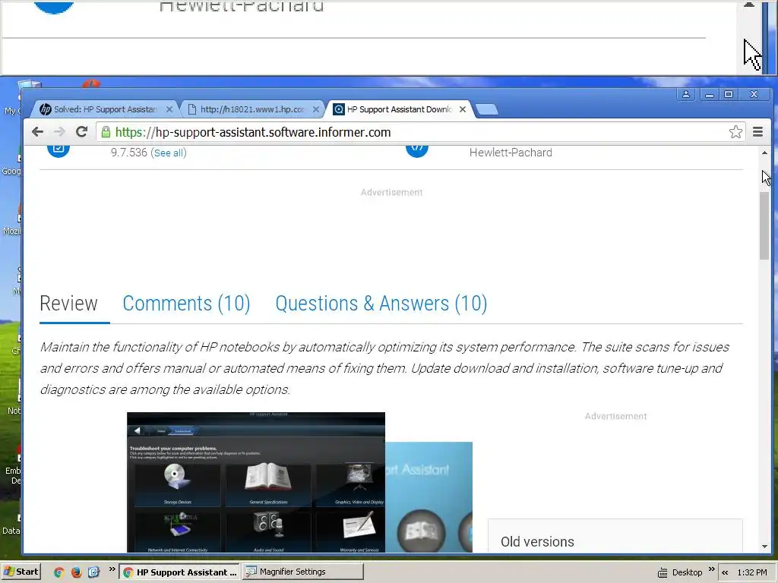
Task: Open Magnifier Settings from the taskbar
Action: (303, 572)
